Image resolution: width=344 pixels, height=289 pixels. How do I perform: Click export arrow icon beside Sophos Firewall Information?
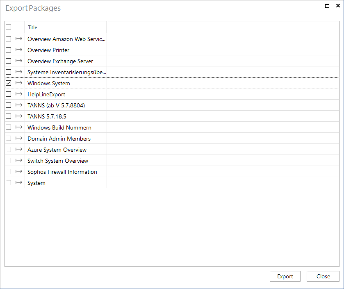click(19, 171)
